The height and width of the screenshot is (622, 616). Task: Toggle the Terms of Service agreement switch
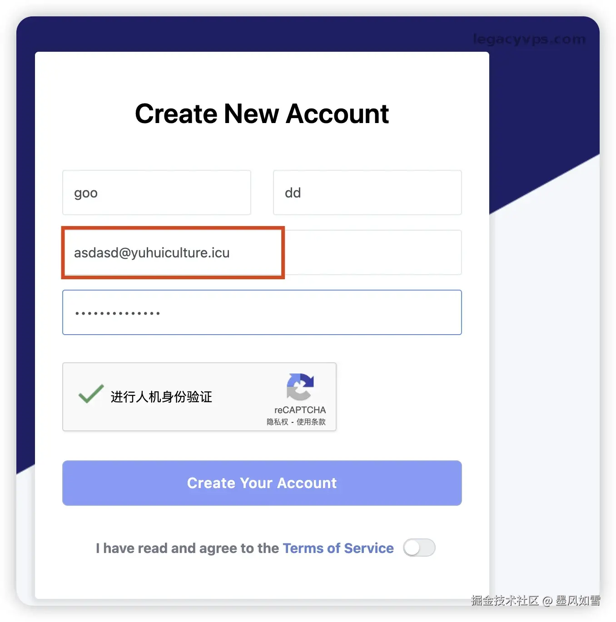[x=419, y=548]
